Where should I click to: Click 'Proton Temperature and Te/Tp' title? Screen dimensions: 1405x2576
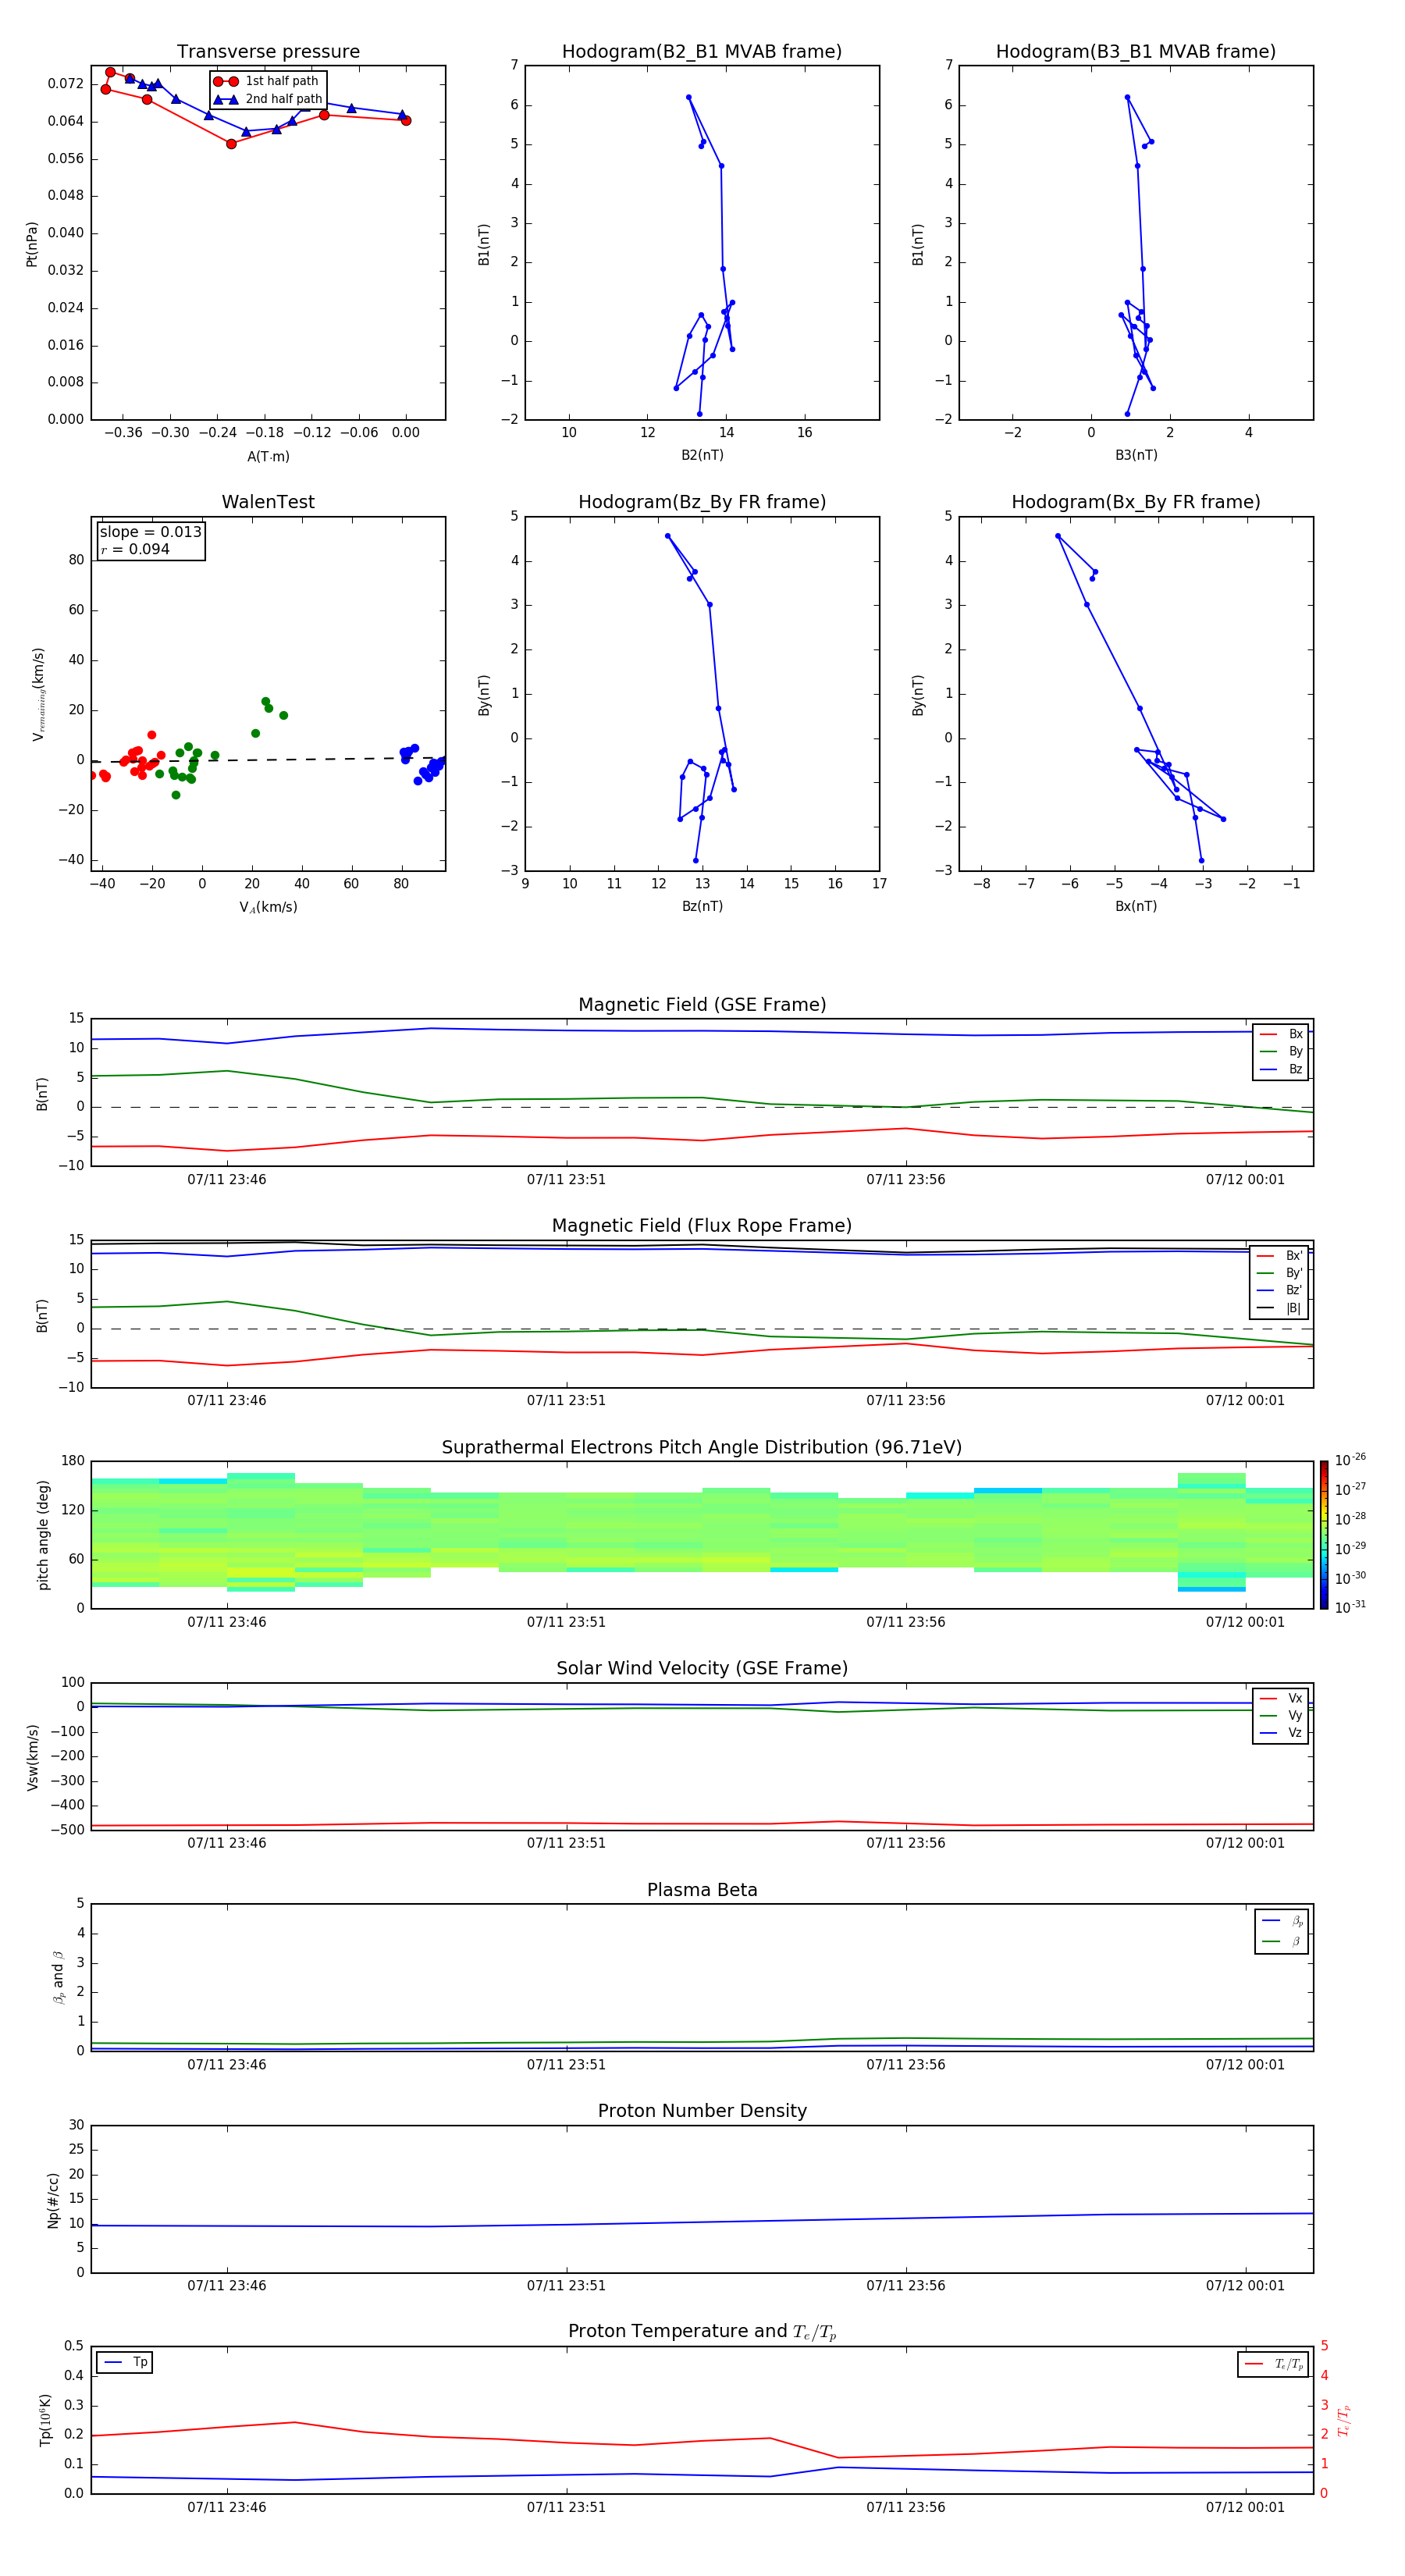coord(702,2332)
